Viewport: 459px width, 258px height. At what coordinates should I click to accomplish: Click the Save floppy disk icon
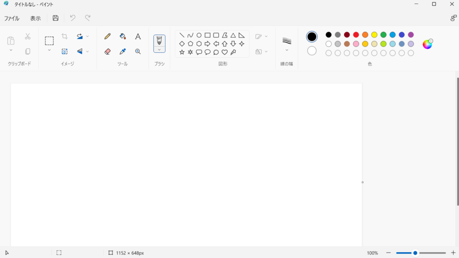tap(56, 18)
